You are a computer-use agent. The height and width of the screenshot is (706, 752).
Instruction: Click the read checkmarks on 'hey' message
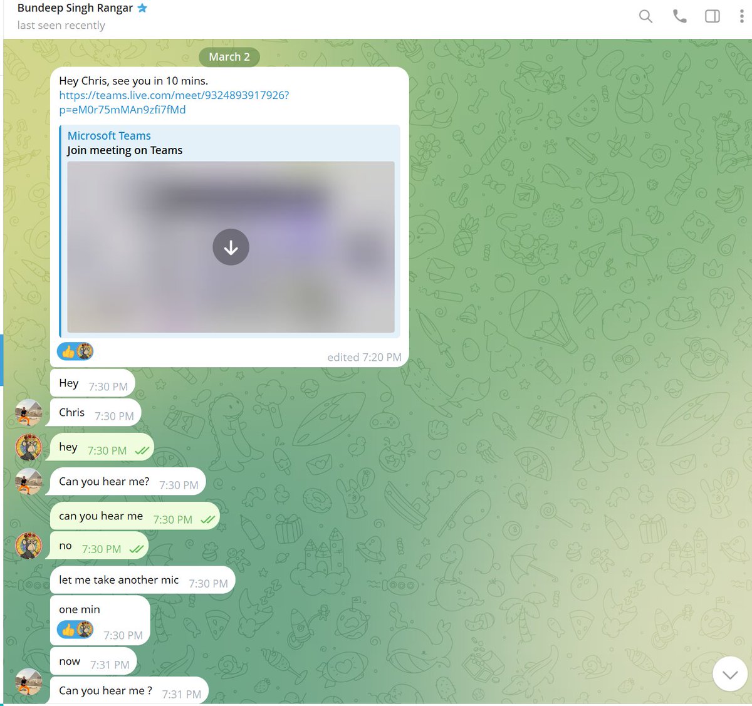coord(142,450)
